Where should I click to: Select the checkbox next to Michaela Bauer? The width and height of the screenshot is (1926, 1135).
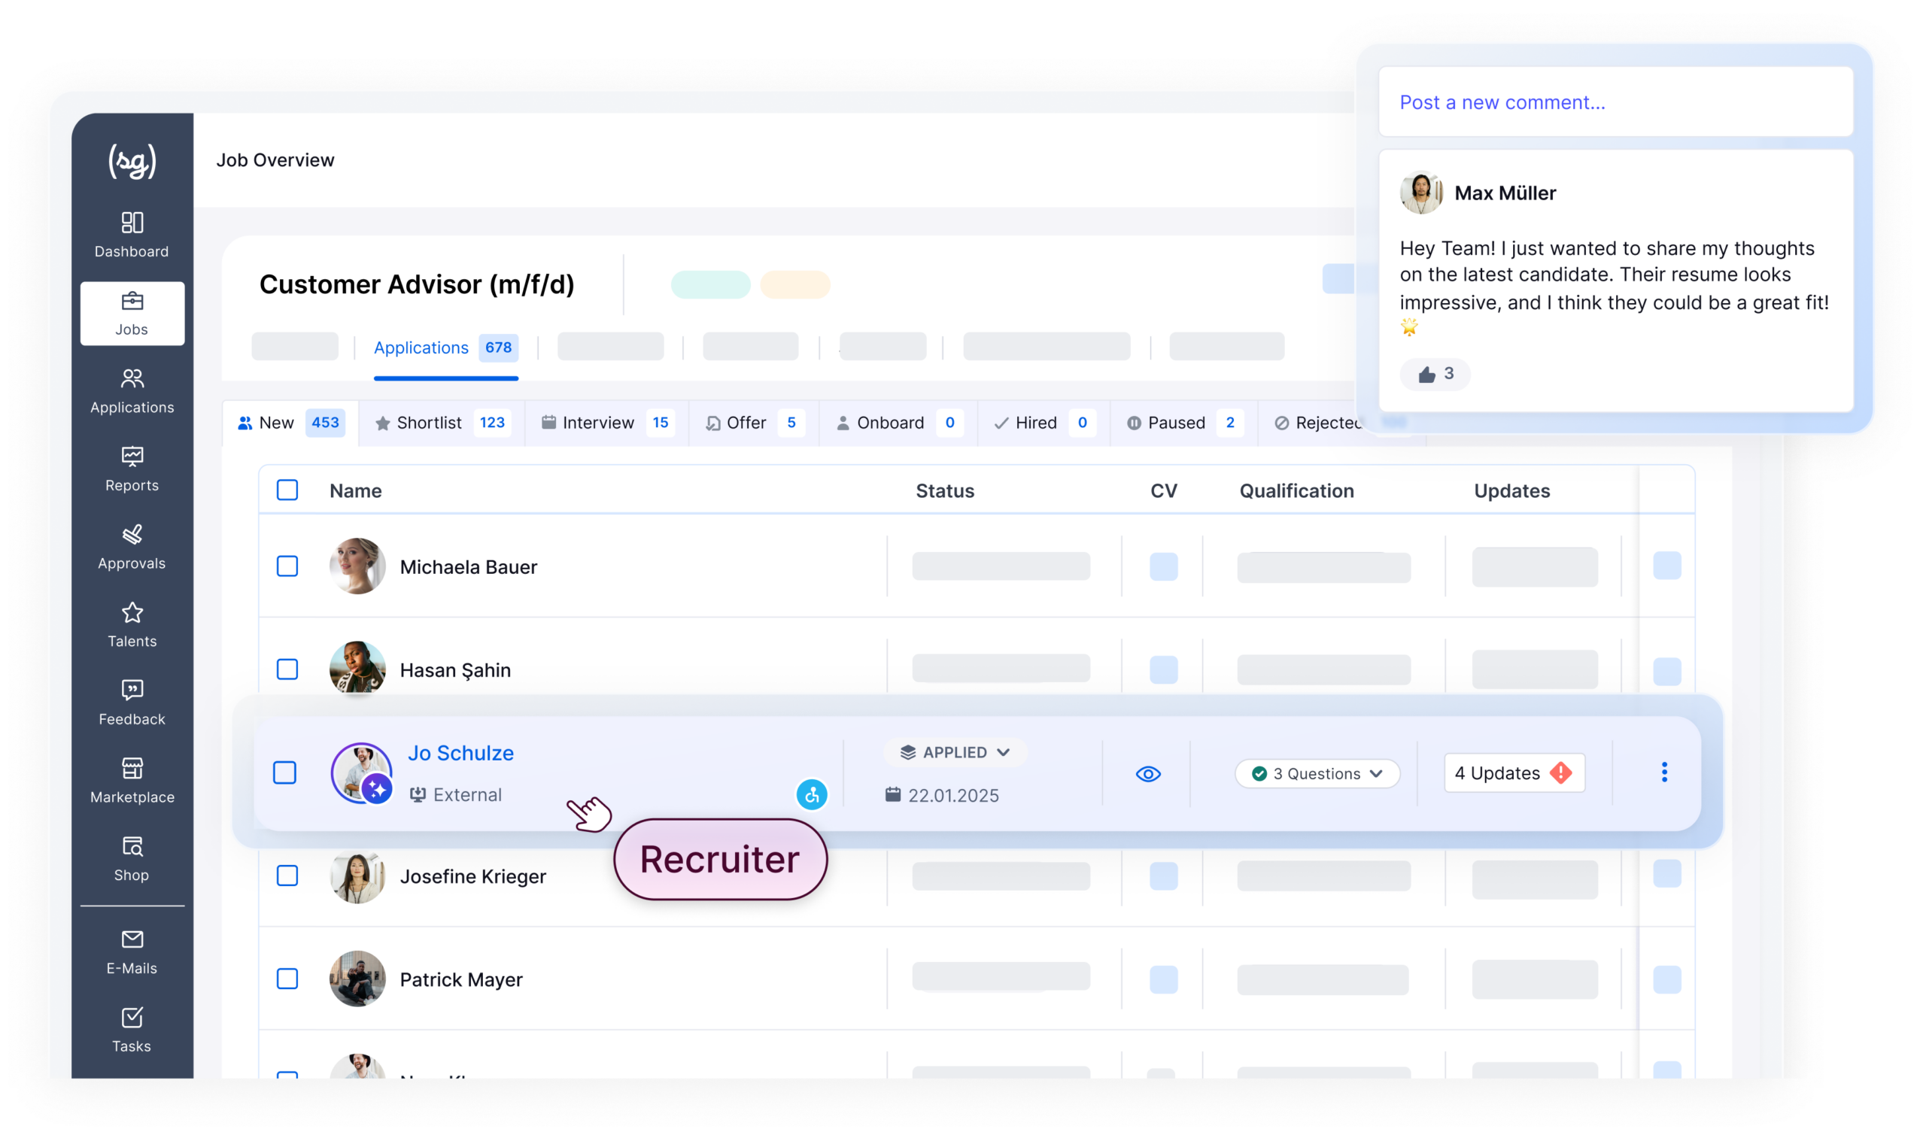(287, 566)
